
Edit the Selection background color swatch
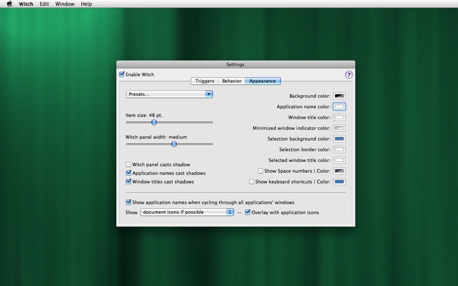point(339,139)
